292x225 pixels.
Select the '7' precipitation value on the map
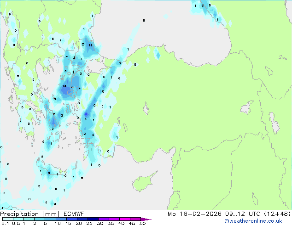(x=72, y=87)
